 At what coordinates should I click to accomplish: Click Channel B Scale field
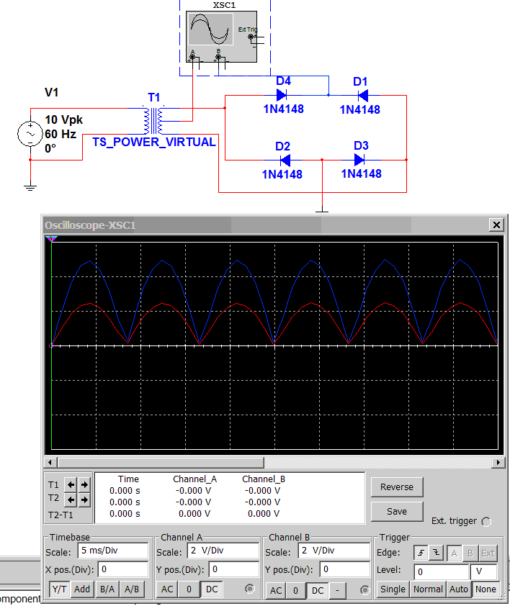334,551
